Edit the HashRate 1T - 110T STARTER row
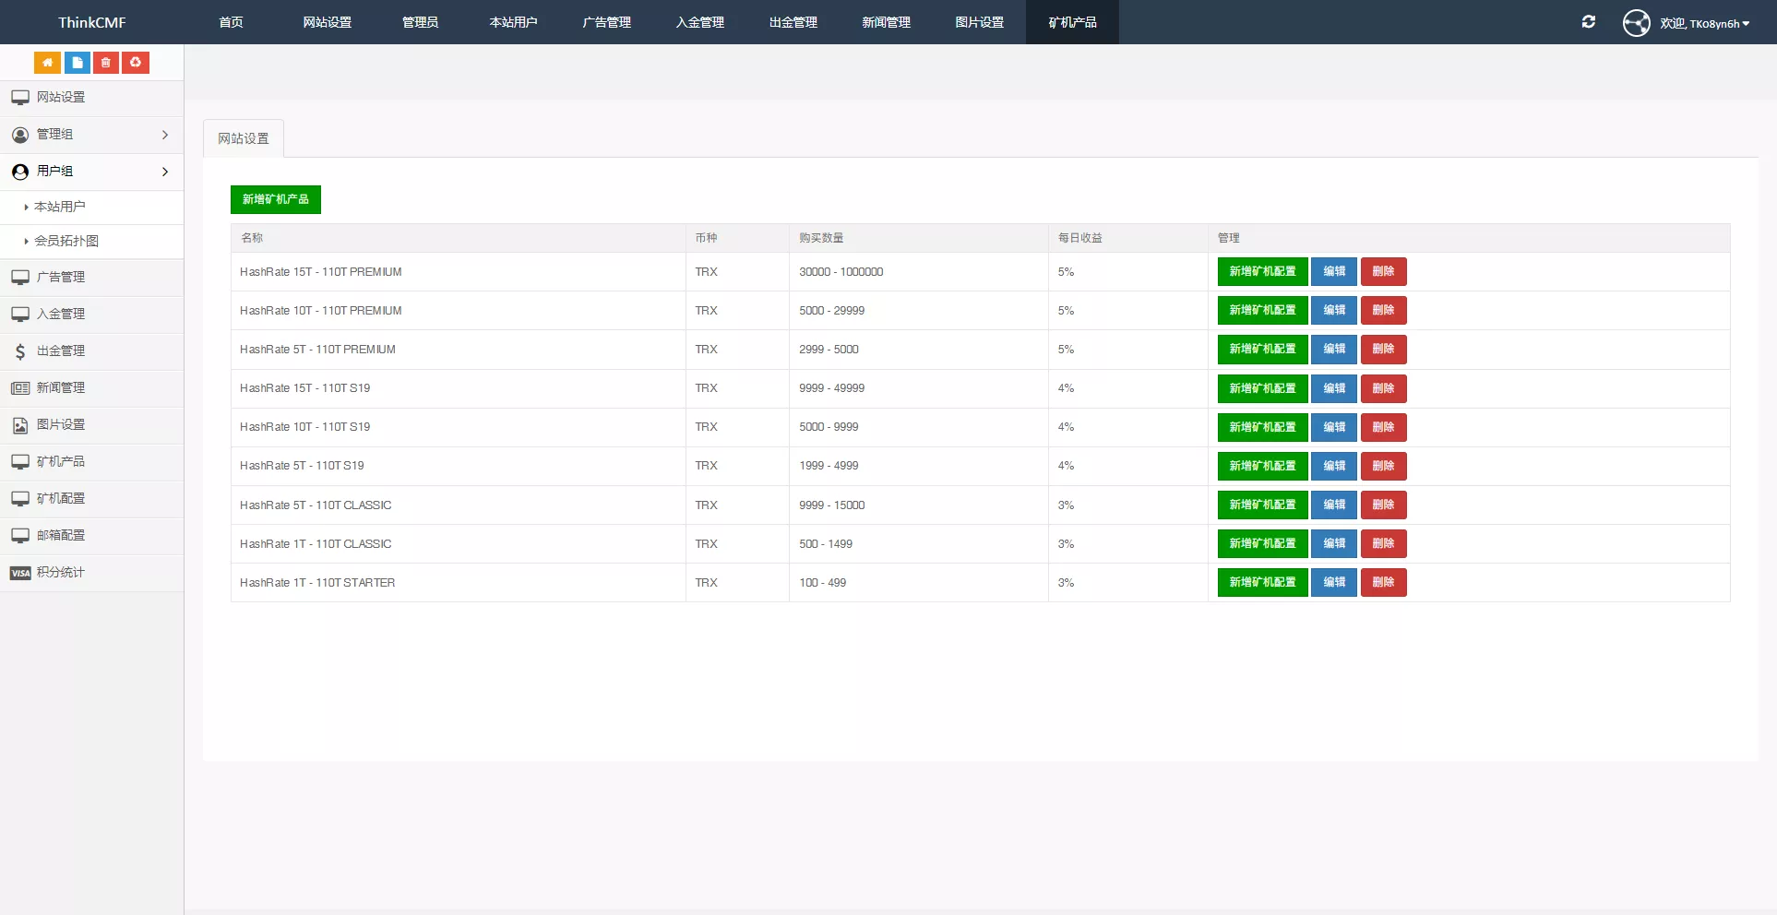1777x915 pixels. 1333,583
